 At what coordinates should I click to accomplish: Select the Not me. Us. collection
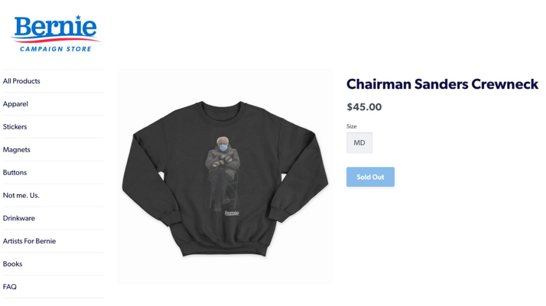click(21, 195)
